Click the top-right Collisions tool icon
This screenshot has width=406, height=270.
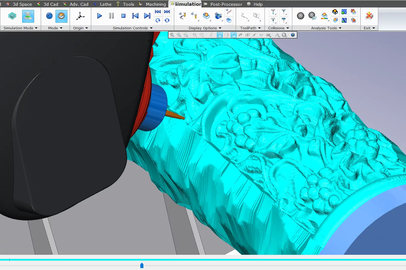[x=284, y=12]
